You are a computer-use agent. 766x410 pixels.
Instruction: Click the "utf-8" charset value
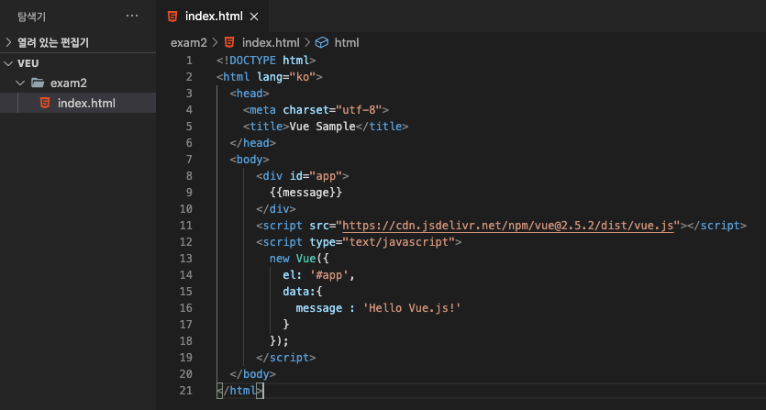pyautogui.click(x=359, y=110)
